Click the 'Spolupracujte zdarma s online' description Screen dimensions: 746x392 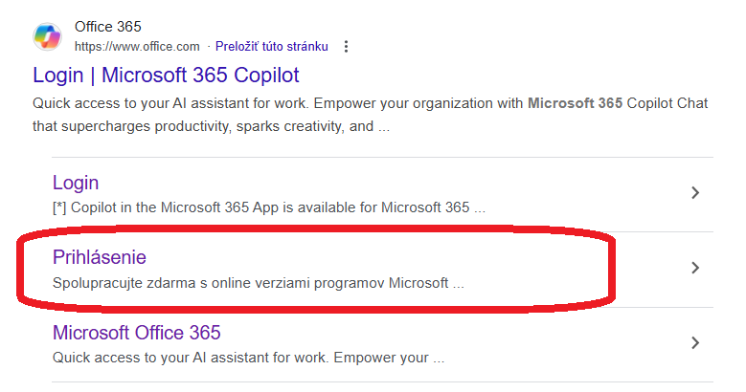(x=259, y=284)
